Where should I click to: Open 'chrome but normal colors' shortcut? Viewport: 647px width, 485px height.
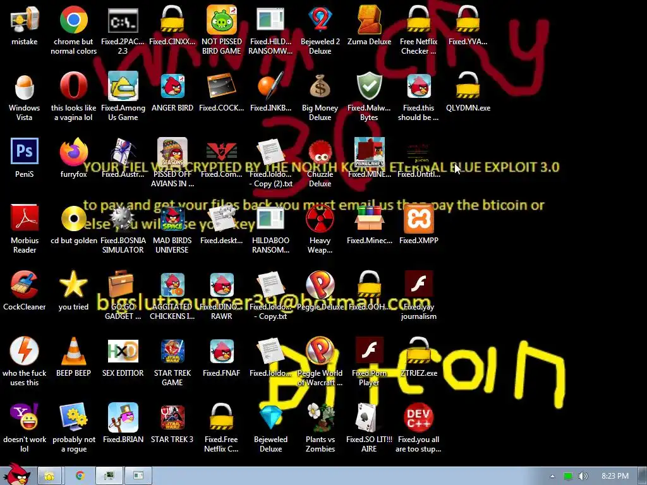pos(73,20)
